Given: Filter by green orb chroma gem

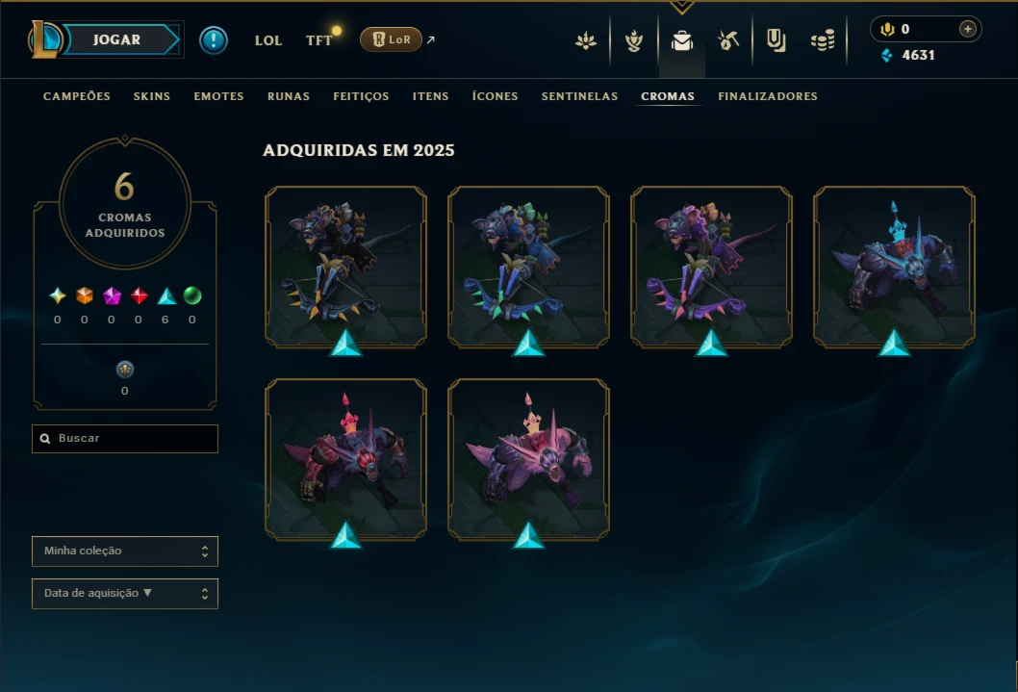Looking at the screenshot, I should (192, 296).
